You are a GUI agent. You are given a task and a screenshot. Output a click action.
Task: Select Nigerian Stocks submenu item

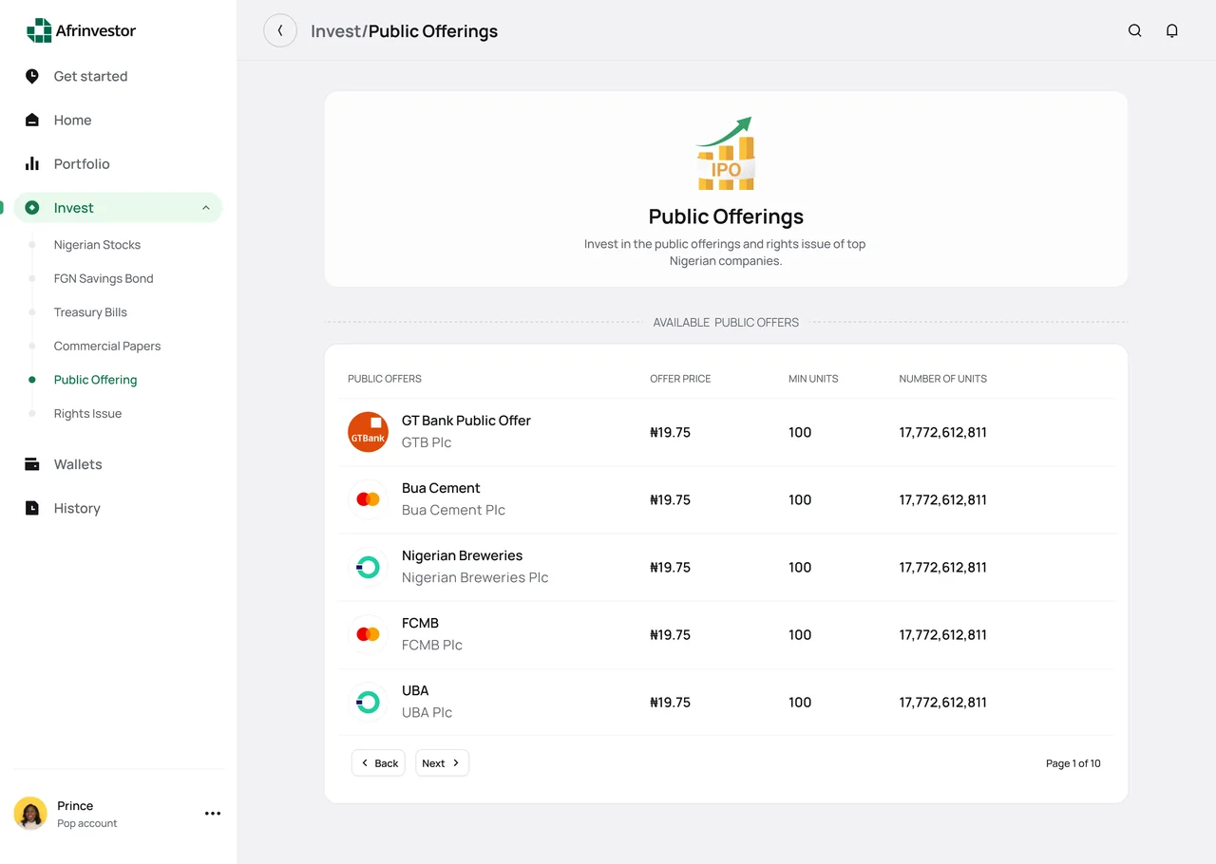point(97,245)
